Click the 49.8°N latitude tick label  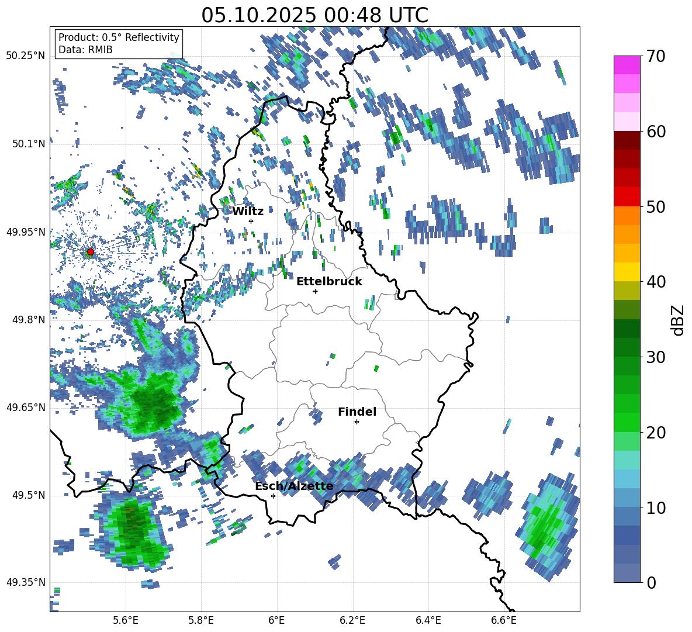coord(28,320)
